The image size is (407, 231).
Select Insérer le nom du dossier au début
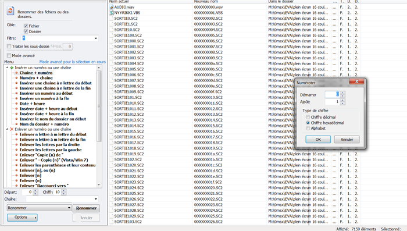click(53, 119)
